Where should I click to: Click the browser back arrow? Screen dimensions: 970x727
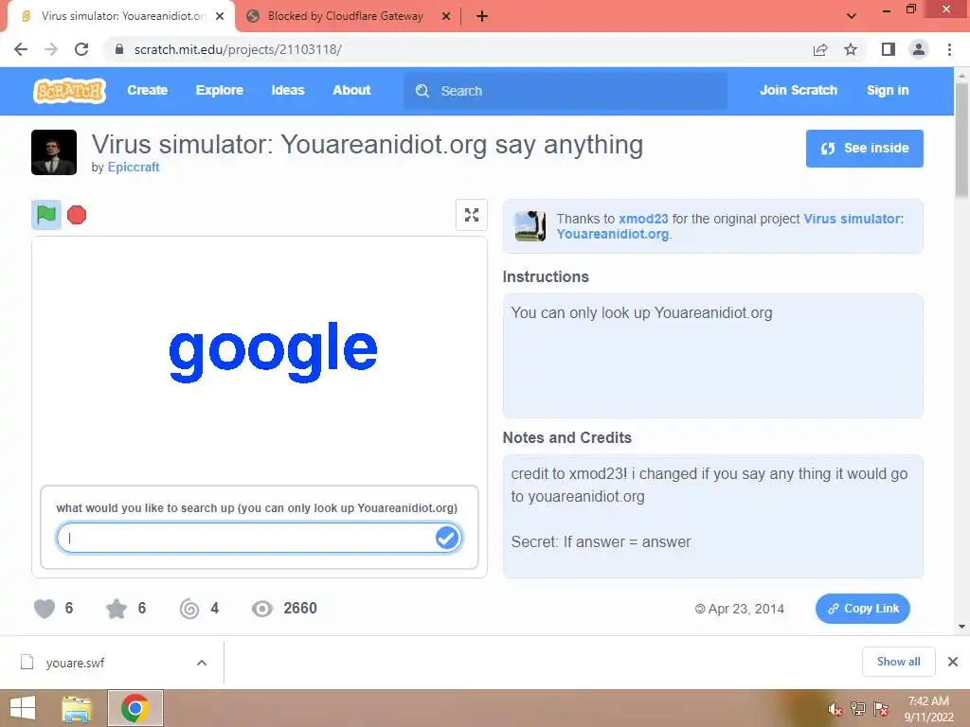21,49
